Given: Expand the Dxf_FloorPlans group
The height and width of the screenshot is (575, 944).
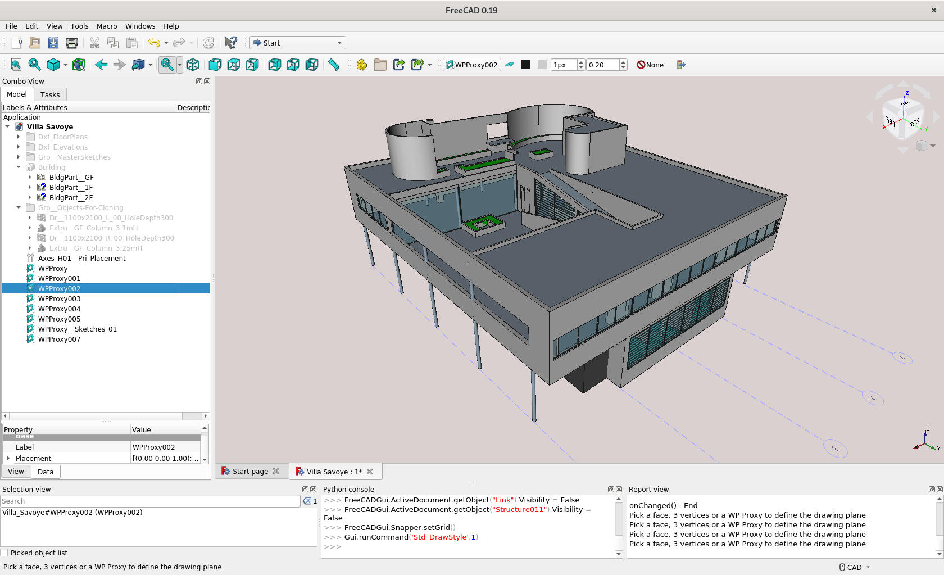Looking at the screenshot, I should (19, 137).
